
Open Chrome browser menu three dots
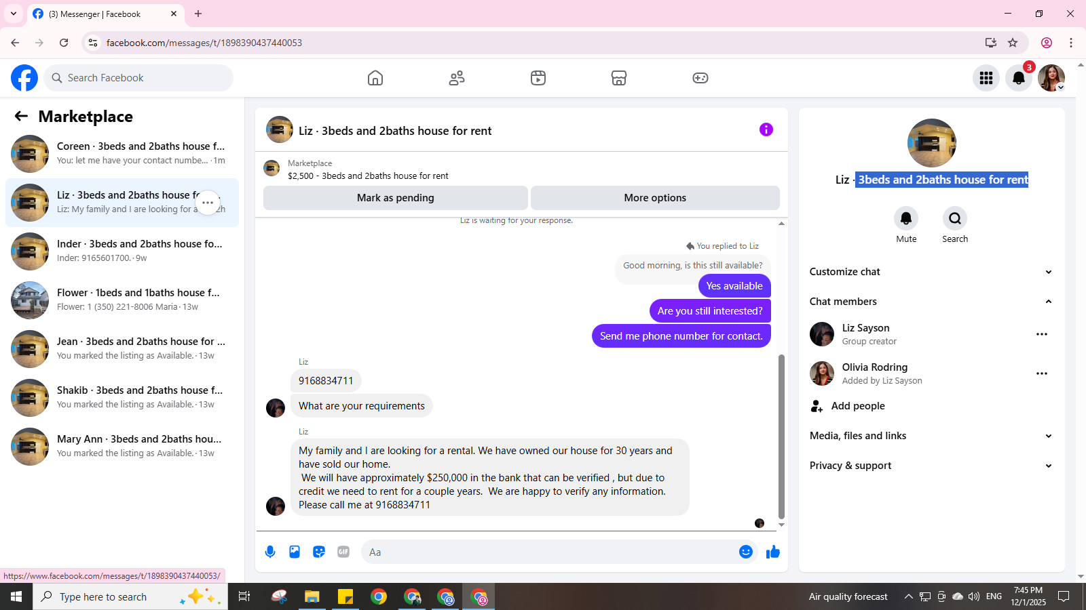1071,43
